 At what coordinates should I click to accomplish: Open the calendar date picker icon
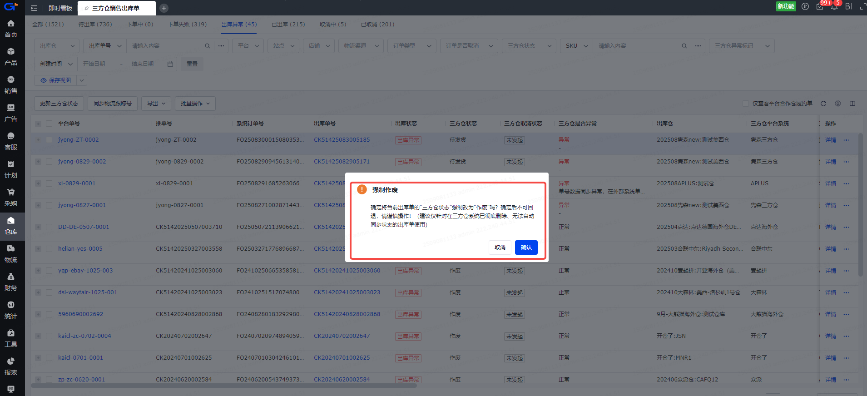pos(170,64)
